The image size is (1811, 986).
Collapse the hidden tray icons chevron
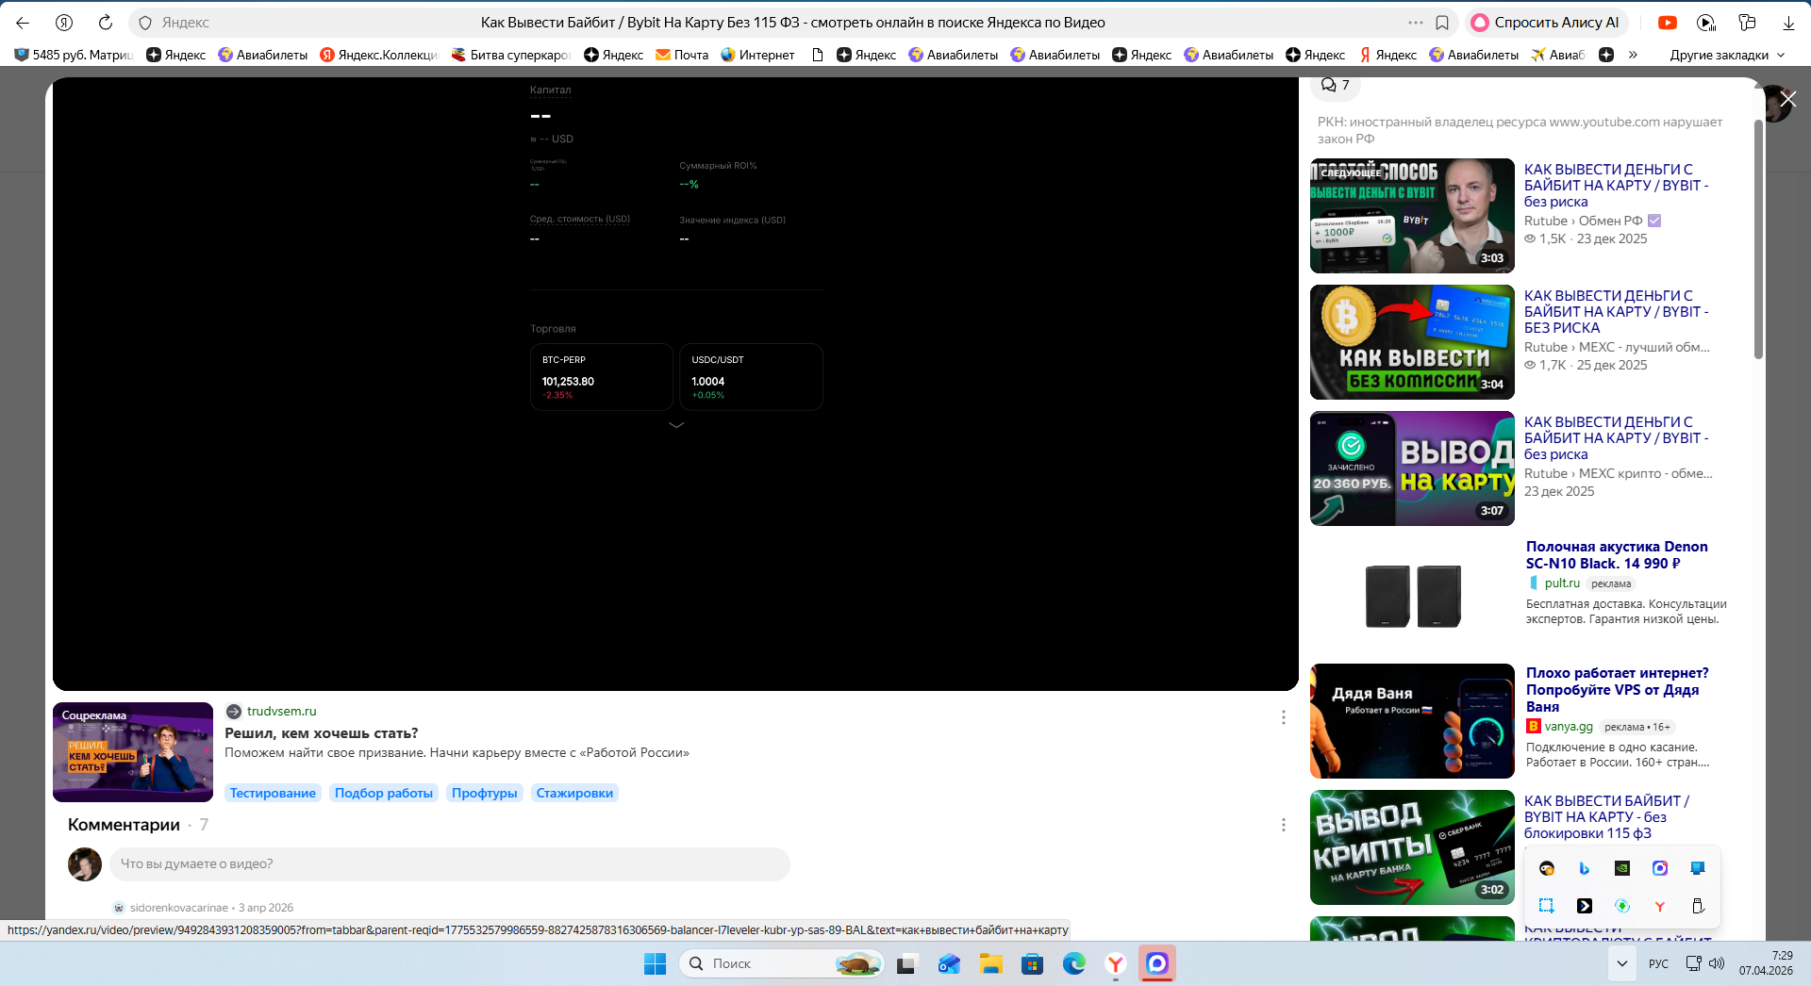[1621, 963]
